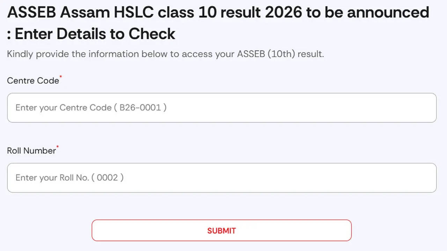This screenshot has height=251, width=447.
Task: Activate the red-outlined SUBMIT control
Action: 221,230
